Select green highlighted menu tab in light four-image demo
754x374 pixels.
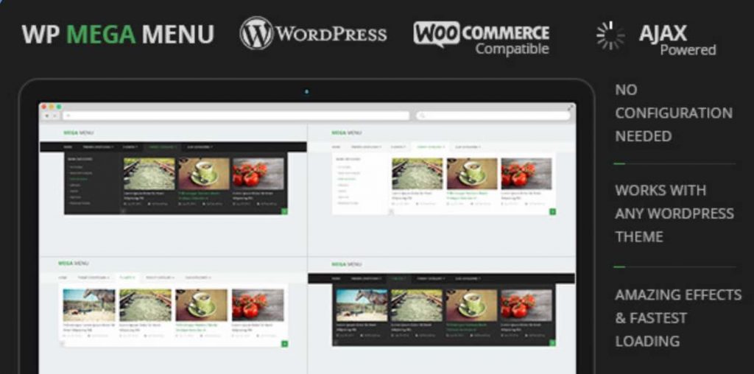[127, 278]
